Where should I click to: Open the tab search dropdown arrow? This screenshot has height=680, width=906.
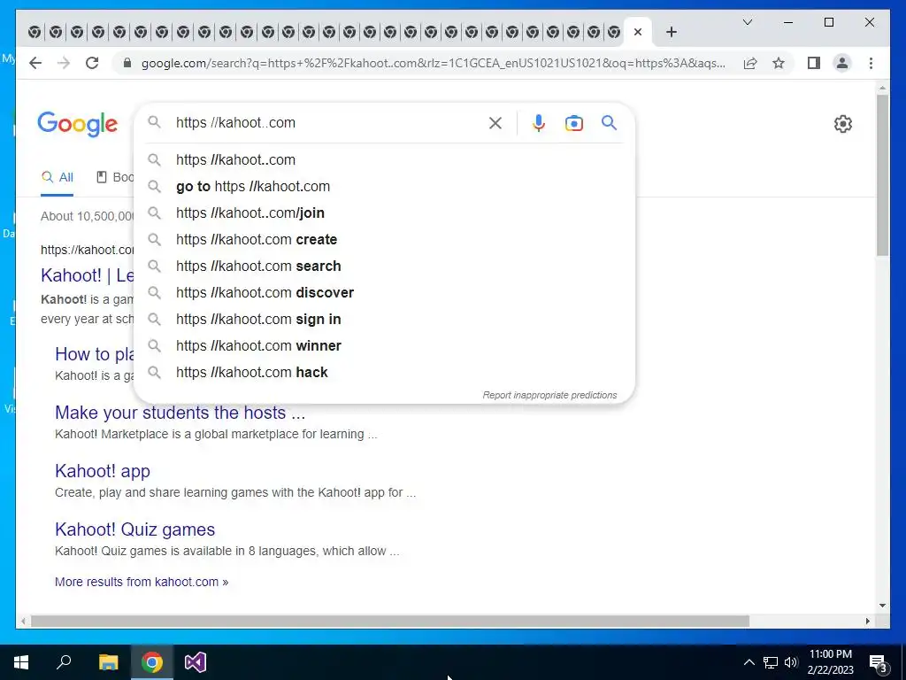coord(747,22)
